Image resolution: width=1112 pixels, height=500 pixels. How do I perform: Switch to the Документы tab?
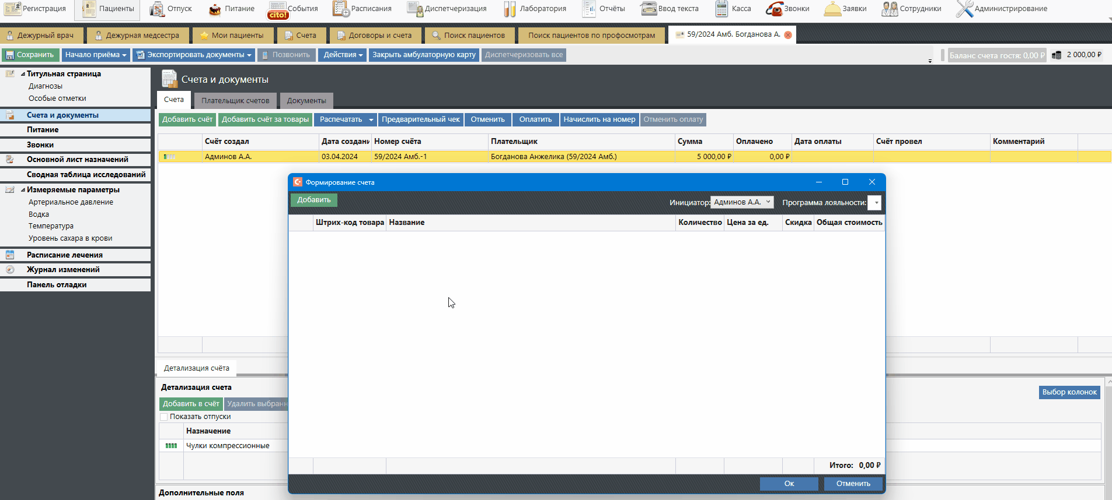tap(306, 101)
